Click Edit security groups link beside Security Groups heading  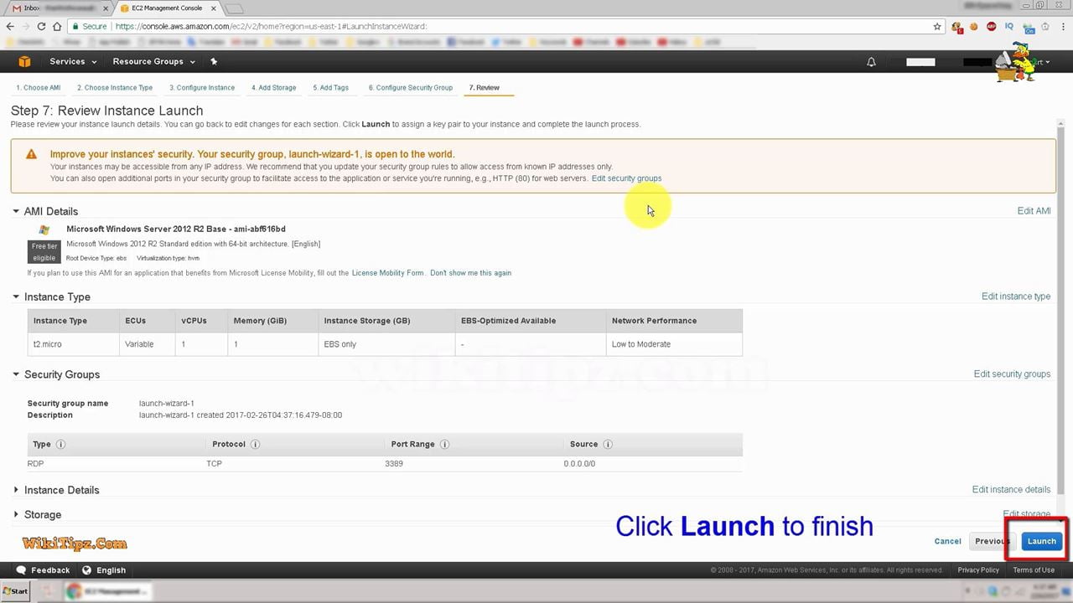(1012, 374)
